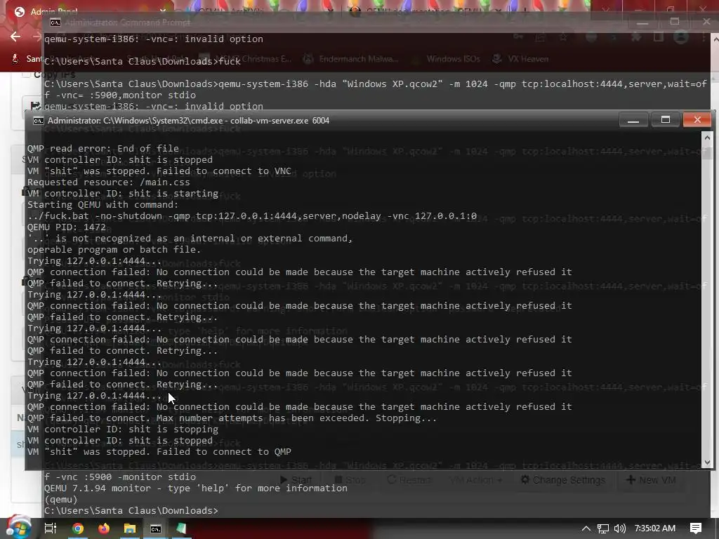The image size is (719, 539).
Task: Toggle the Copy IPs checkbox in Chrome
Action: coord(26,74)
